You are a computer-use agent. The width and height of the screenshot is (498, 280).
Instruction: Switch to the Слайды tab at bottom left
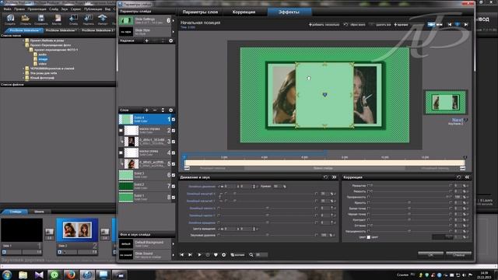pyautogui.click(x=16, y=212)
